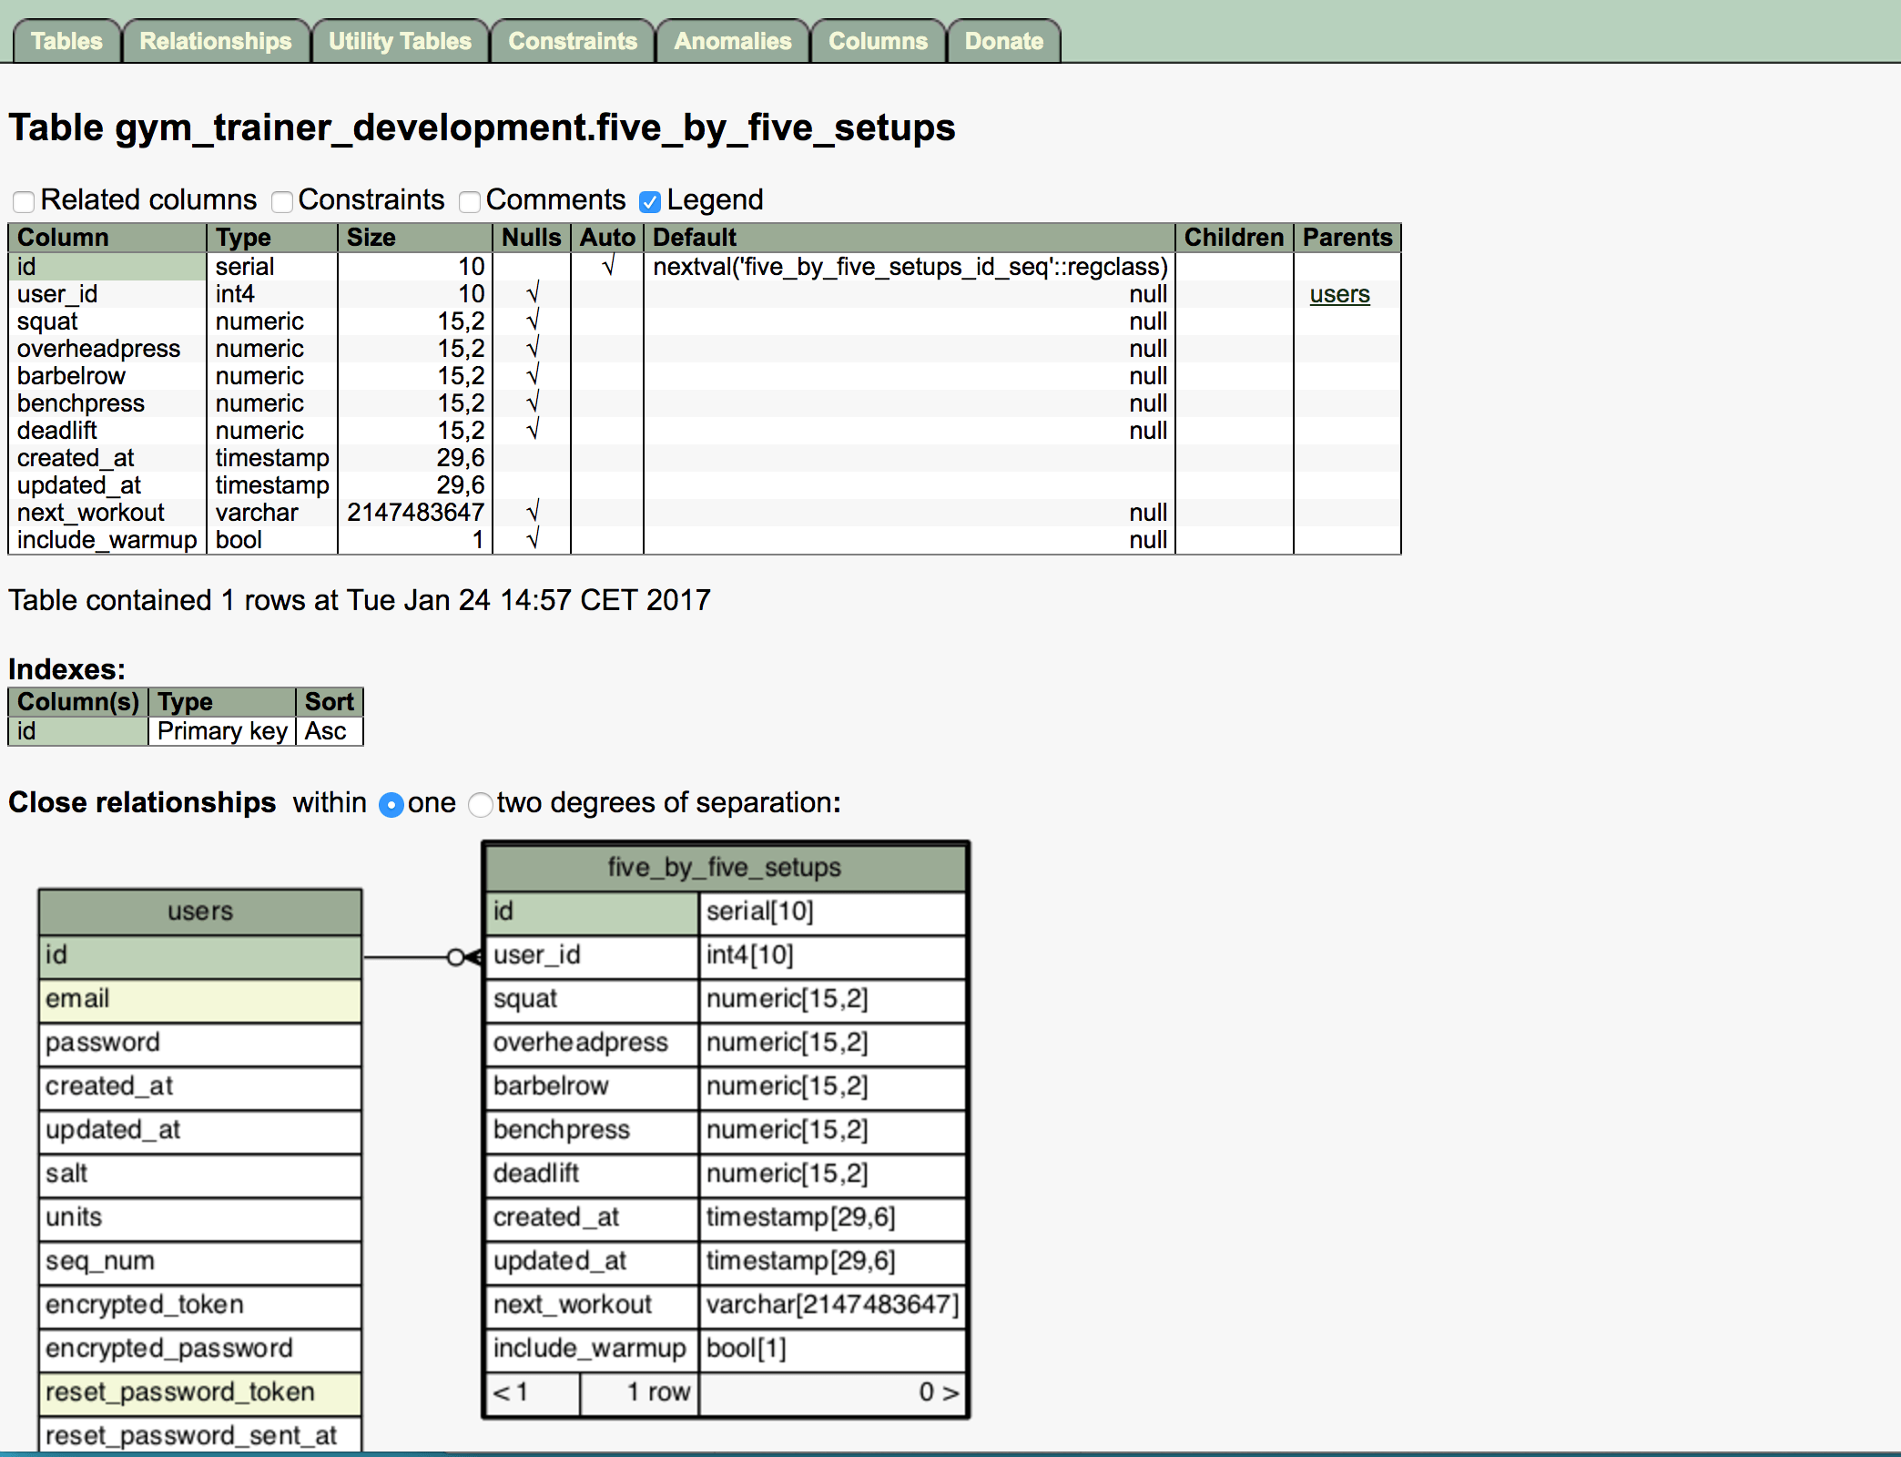
Task: Select the one degree radio button
Action: 391,805
